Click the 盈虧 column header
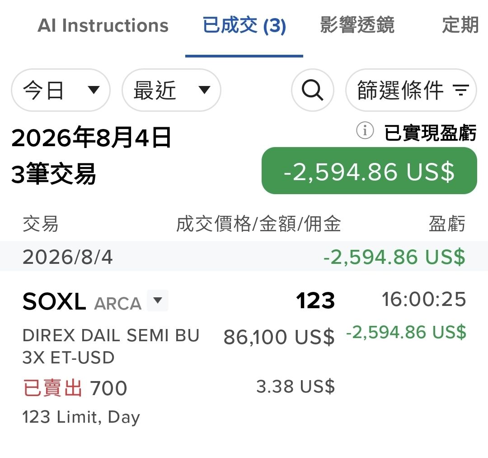This screenshot has width=488, height=458. [447, 224]
